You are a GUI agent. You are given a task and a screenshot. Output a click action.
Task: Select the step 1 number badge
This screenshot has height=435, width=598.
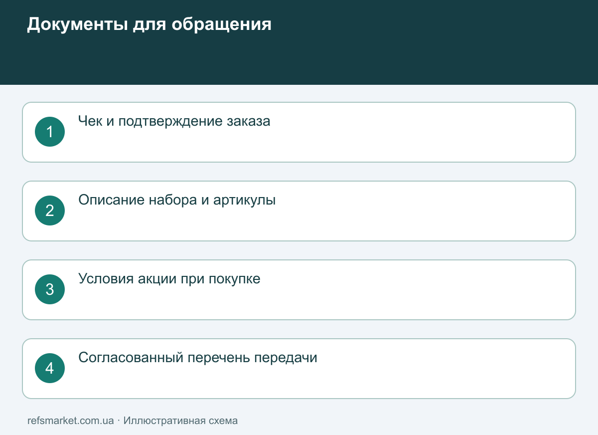50,132
